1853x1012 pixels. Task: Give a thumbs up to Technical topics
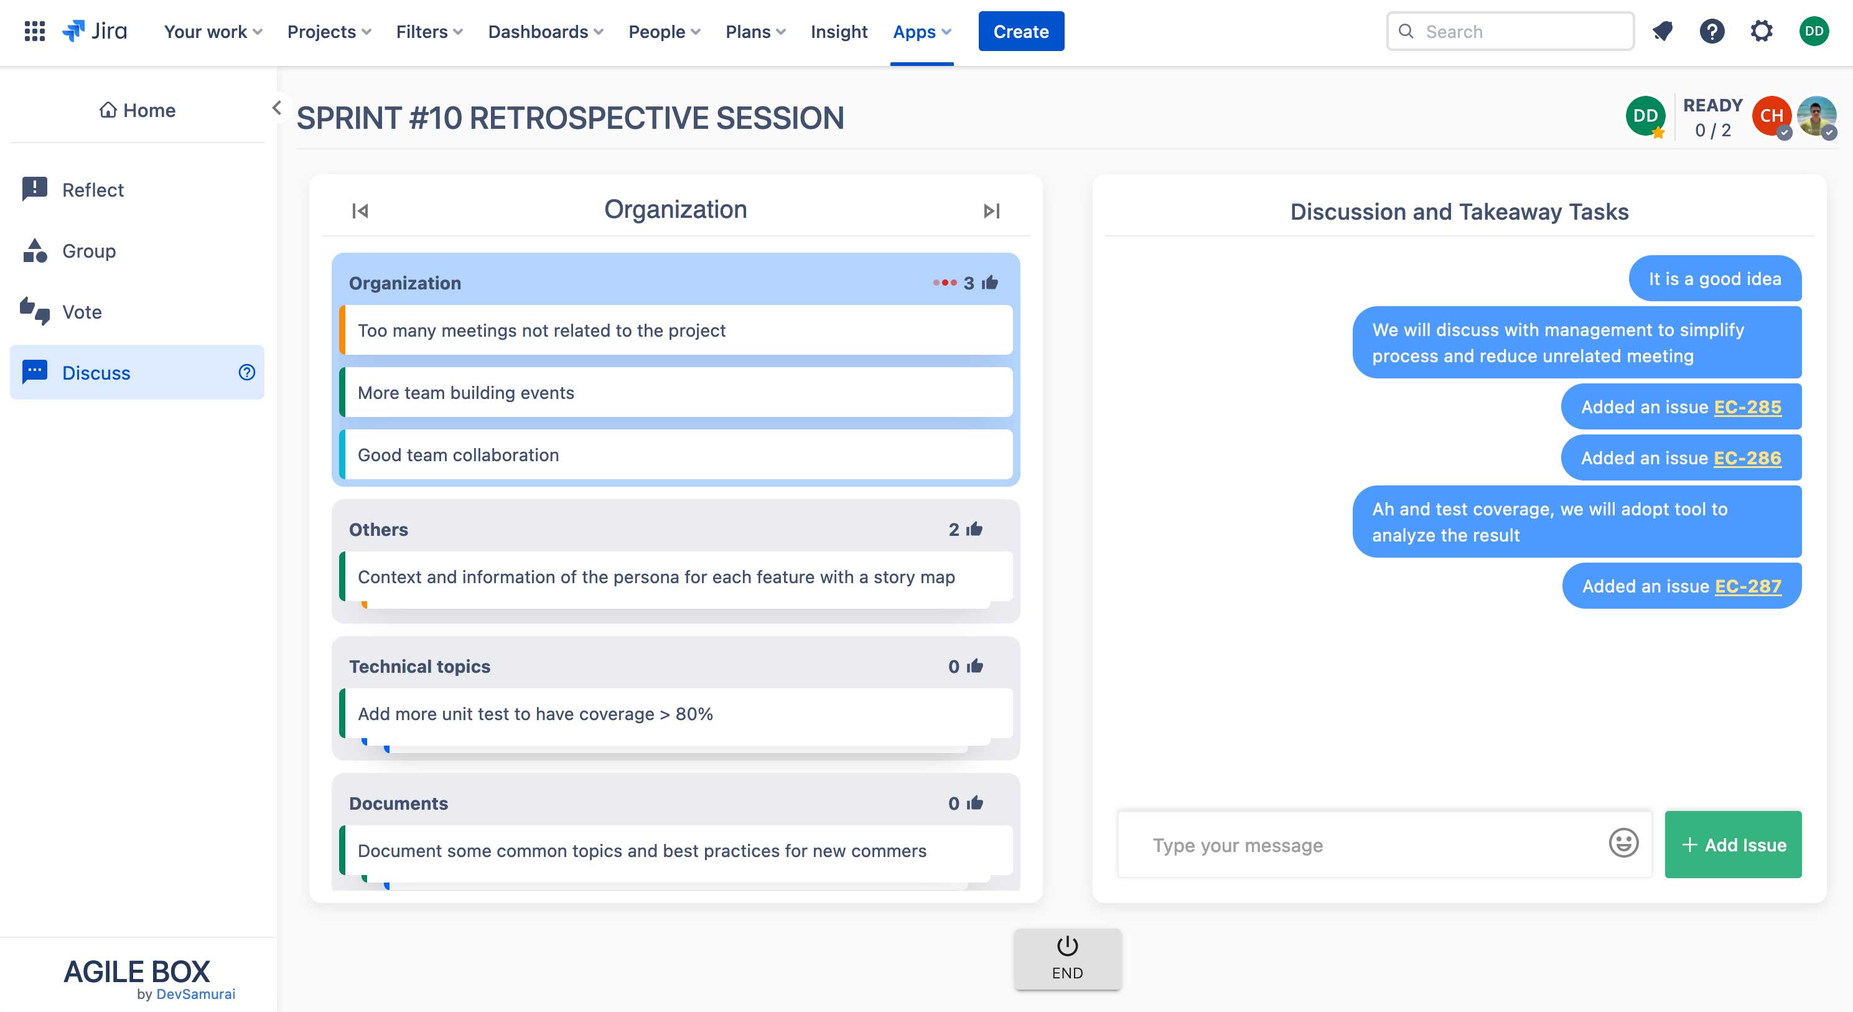tap(974, 666)
